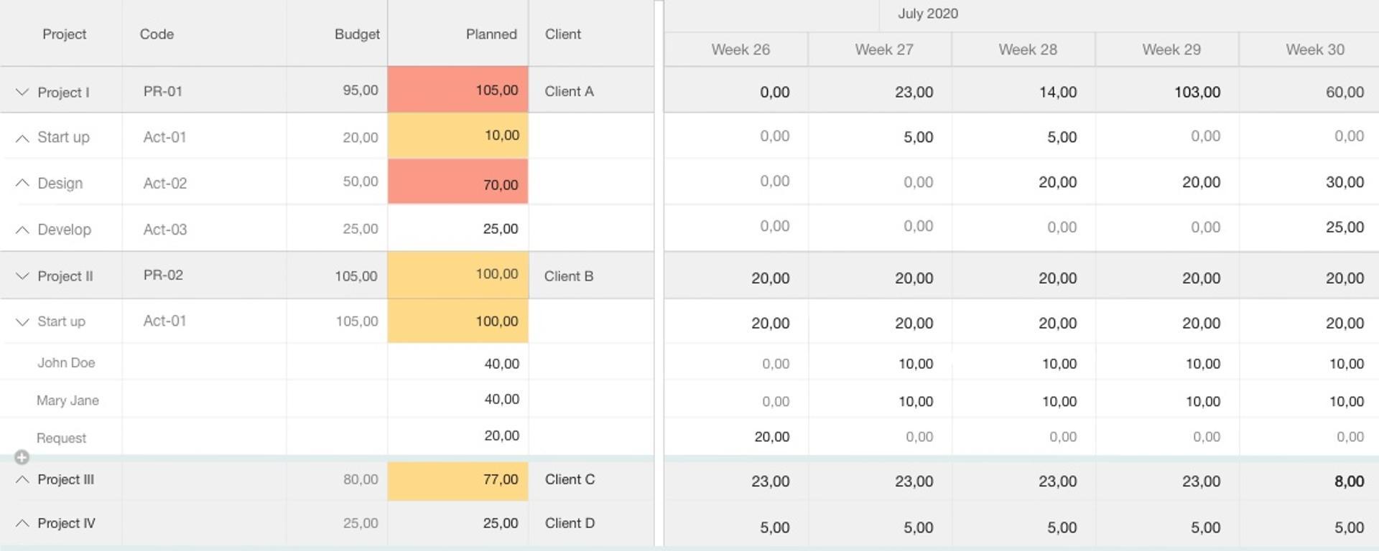This screenshot has width=1379, height=551.
Task: Expand the Develop activity row
Action: 22,230
